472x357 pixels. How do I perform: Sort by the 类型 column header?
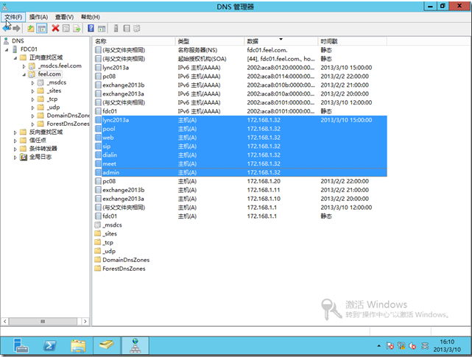click(x=210, y=41)
